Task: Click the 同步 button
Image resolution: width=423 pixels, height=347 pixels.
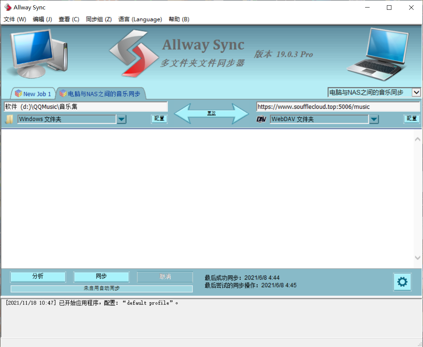Action: [101, 276]
